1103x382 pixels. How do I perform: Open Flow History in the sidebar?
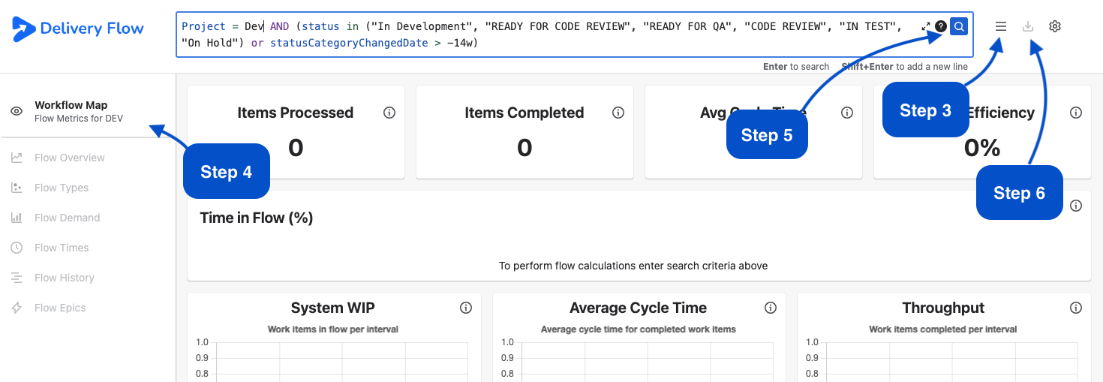(x=64, y=278)
